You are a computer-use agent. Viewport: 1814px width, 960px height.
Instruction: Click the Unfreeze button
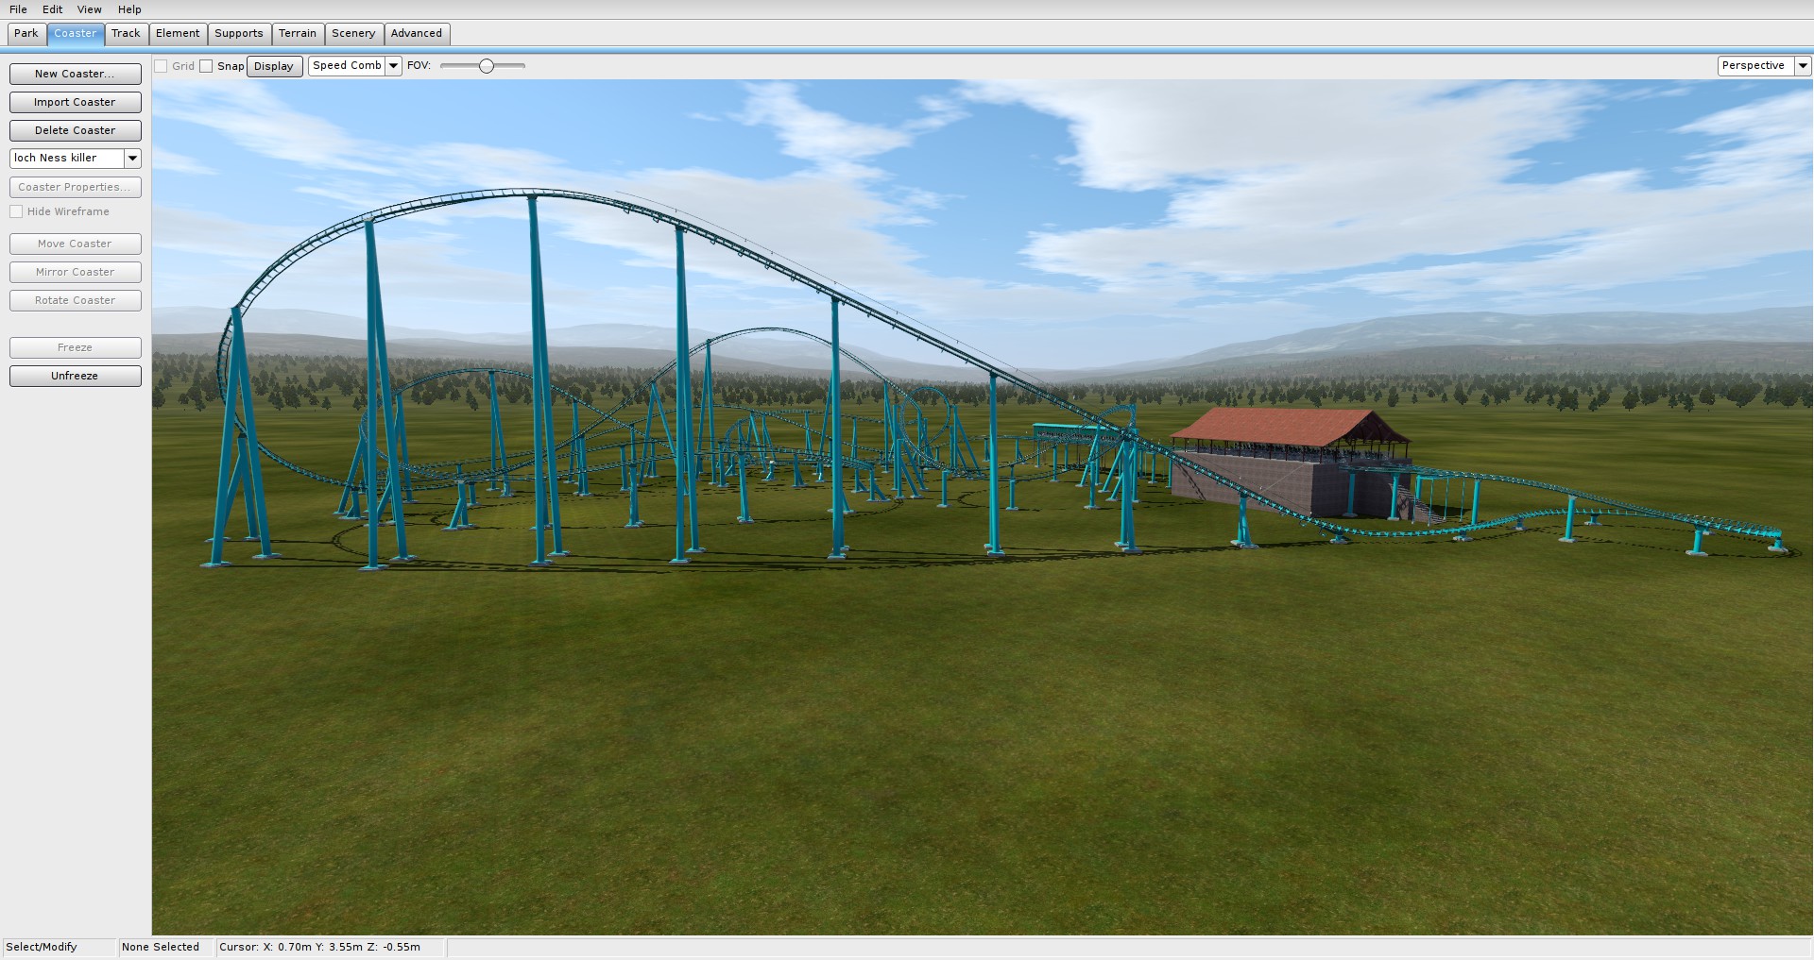[x=76, y=376]
